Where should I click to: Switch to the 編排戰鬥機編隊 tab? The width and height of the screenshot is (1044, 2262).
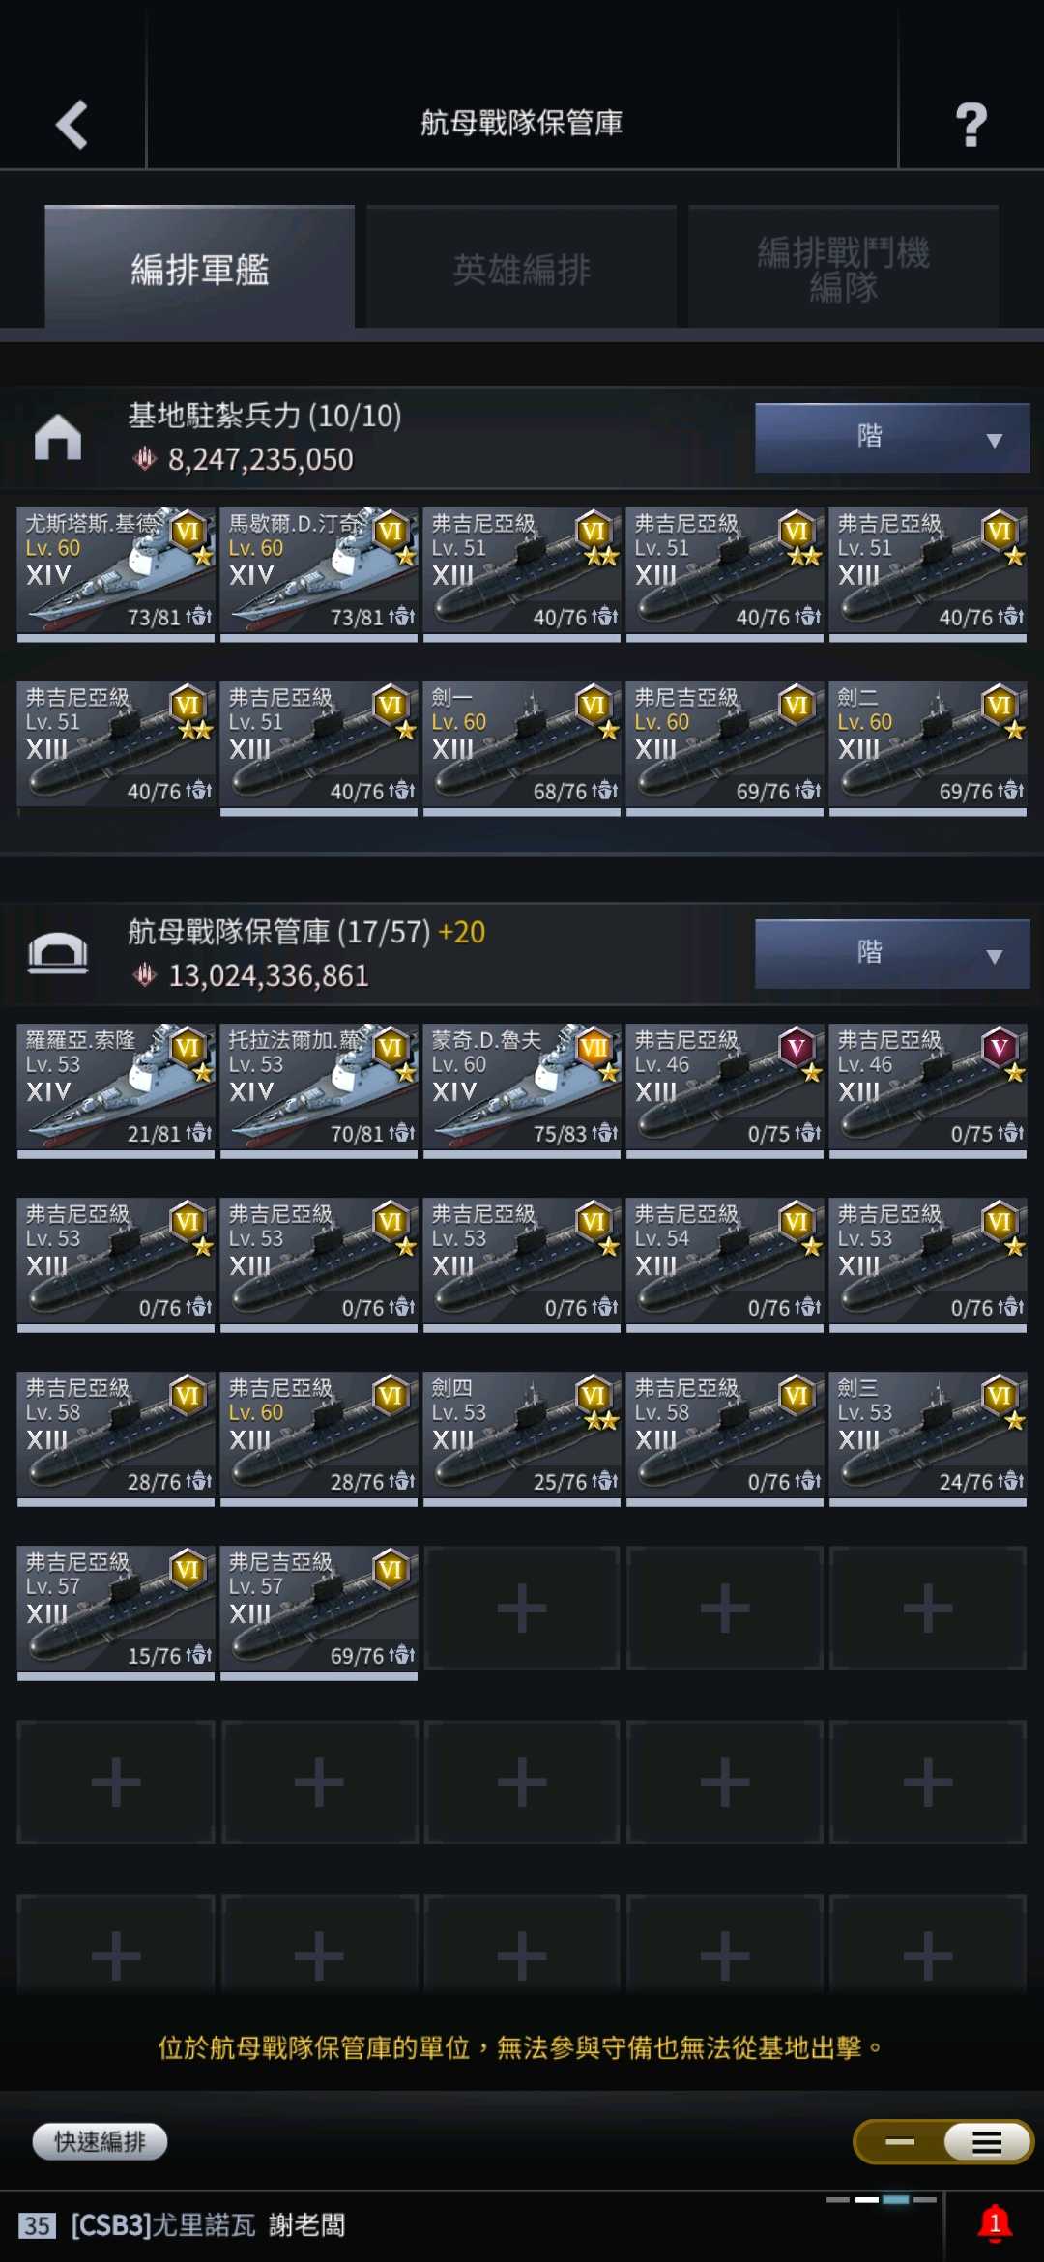[843, 269]
